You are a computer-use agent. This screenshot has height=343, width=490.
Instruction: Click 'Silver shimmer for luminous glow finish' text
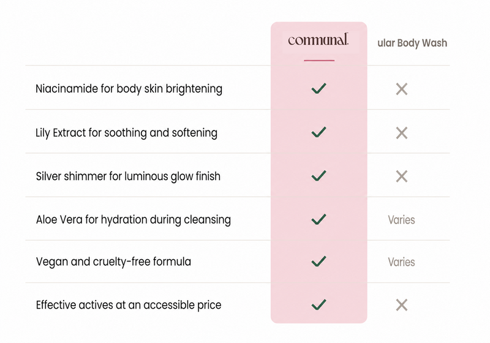[x=128, y=176]
